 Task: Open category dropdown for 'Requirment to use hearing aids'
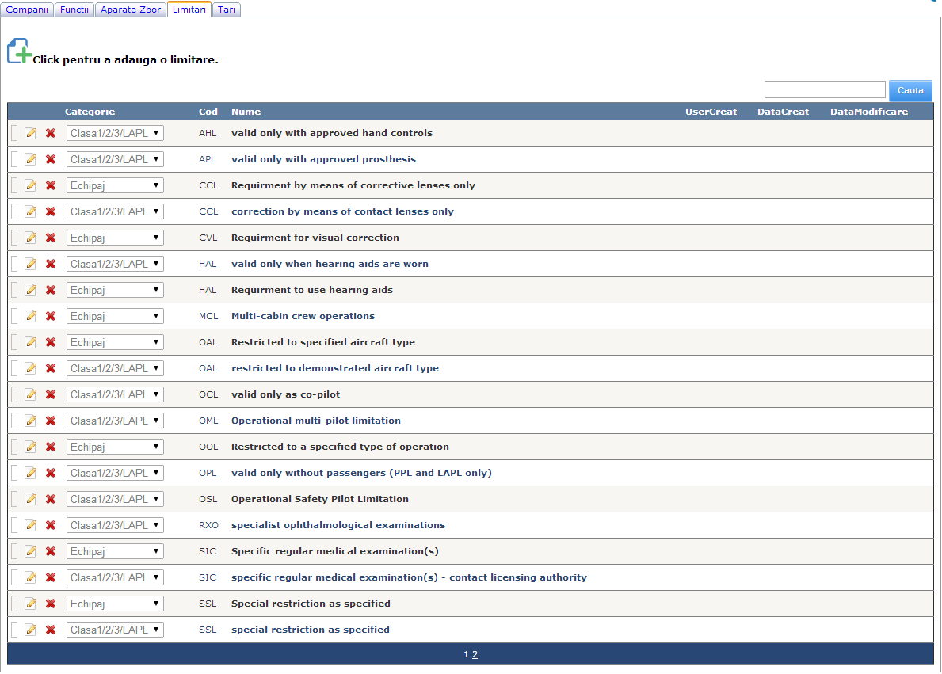[115, 290]
